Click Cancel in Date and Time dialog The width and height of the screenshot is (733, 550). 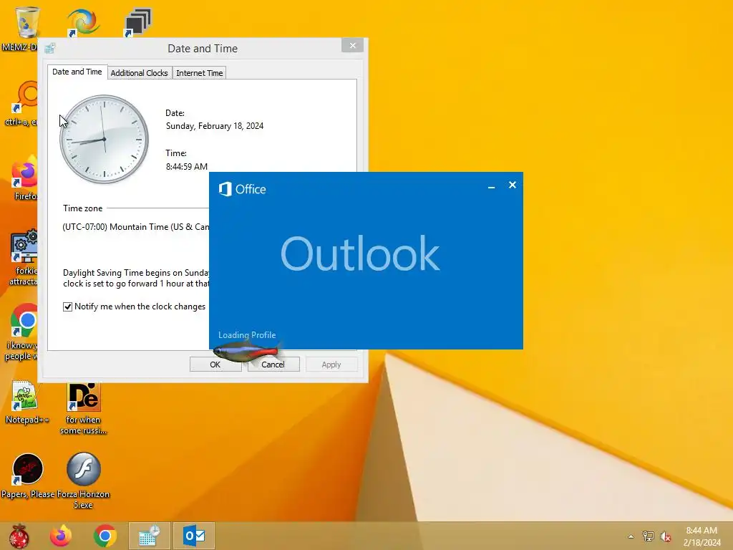[273, 365]
